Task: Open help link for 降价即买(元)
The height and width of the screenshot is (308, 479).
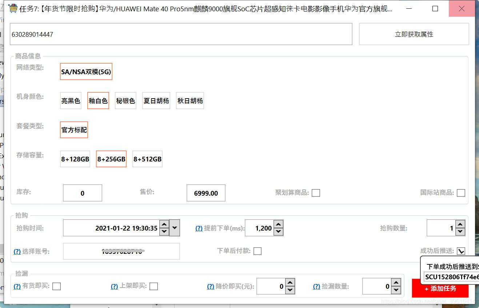Action: [211, 286]
